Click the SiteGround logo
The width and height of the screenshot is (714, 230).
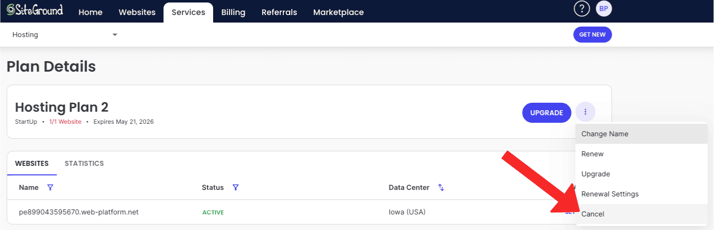35,11
